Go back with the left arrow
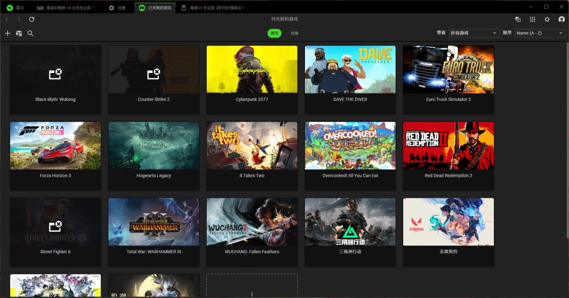Screen dimensions: 569x298 [6, 19]
